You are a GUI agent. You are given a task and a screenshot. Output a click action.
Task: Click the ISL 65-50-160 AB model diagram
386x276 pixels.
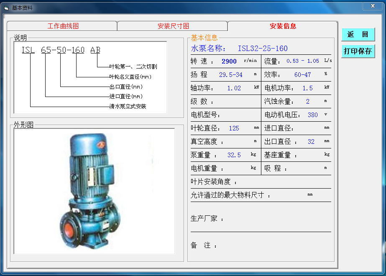[90, 77]
